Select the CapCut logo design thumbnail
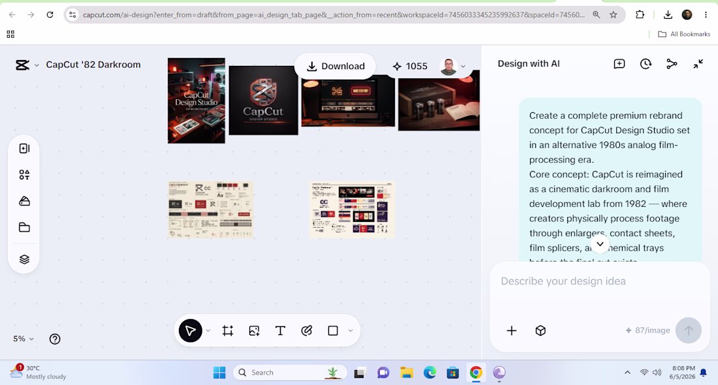The image size is (718, 385). pos(263,100)
